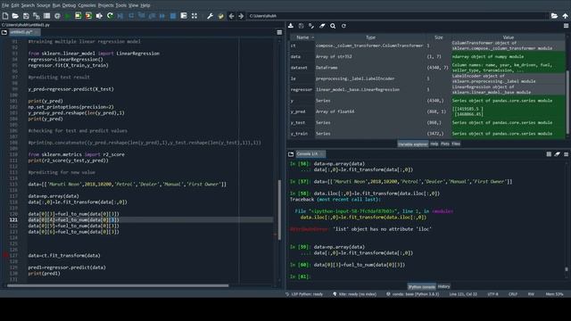This screenshot has height=321, width=571.
Task: Open the Source menu
Action: [44, 5]
